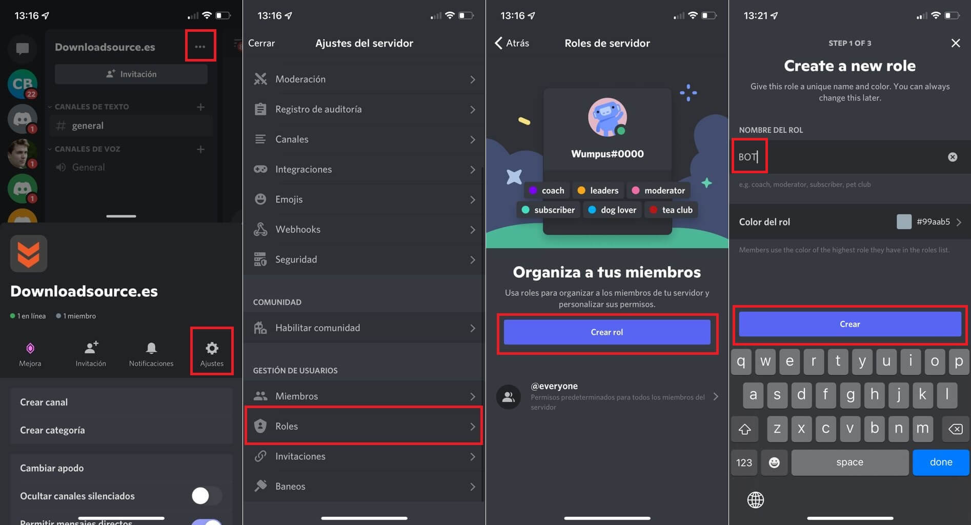Tap the Crear rol button
Screen dimensions: 971x525
tap(607, 332)
